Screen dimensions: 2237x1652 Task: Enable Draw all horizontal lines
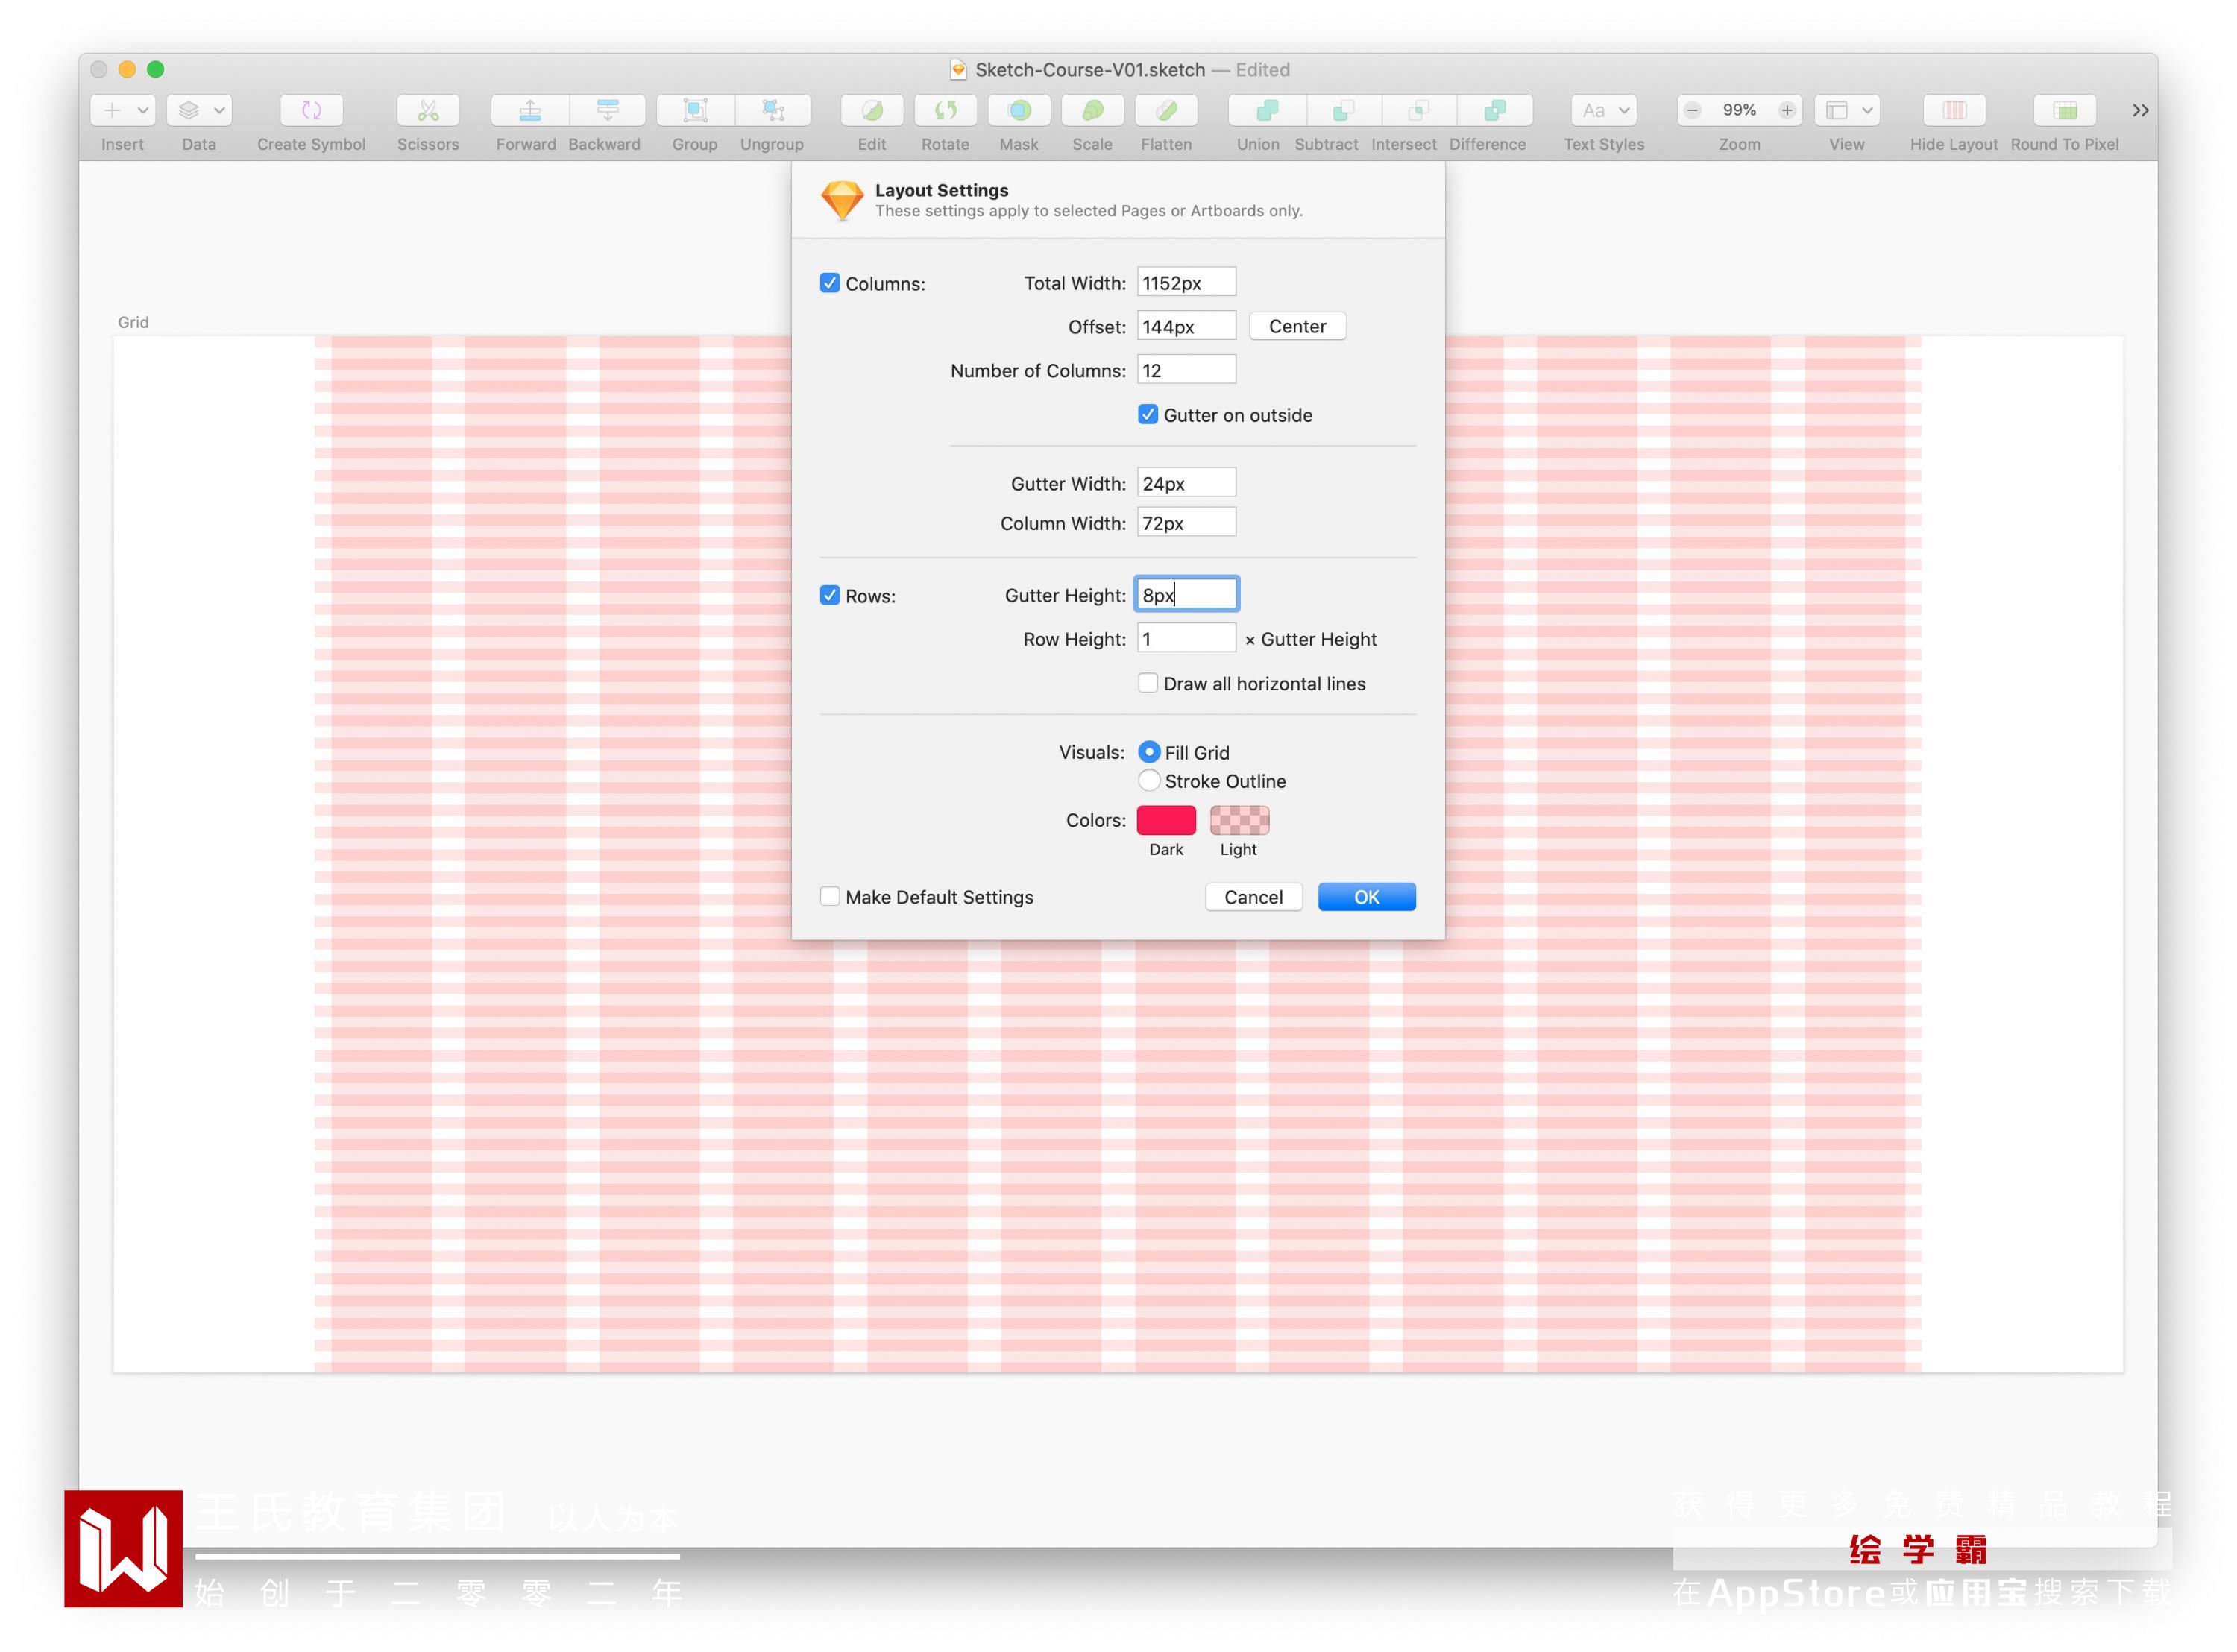coord(1148,683)
